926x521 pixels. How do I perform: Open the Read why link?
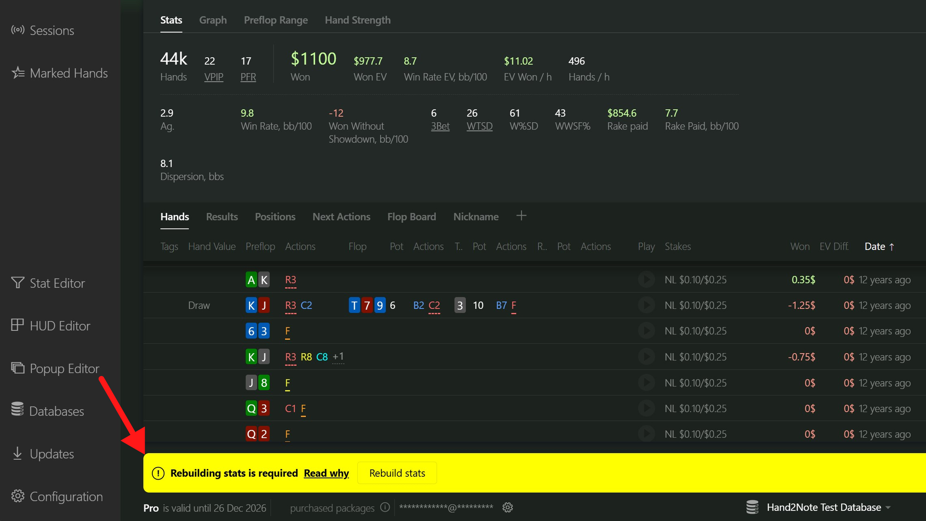click(x=326, y=473)
